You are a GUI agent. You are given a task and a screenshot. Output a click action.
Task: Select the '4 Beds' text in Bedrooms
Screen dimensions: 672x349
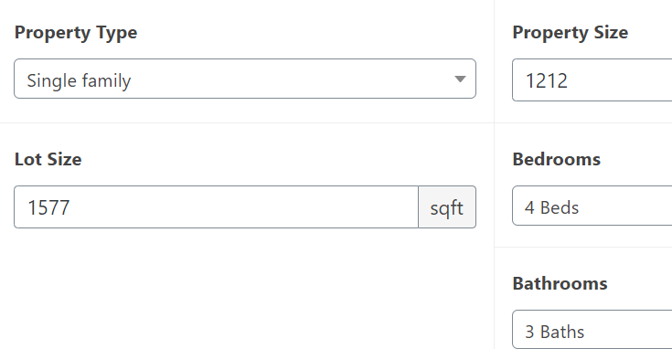coord(551,207)
